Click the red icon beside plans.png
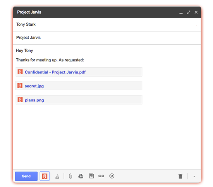The width and height of the screenshot is (213, 187). [x=20, y=100]
